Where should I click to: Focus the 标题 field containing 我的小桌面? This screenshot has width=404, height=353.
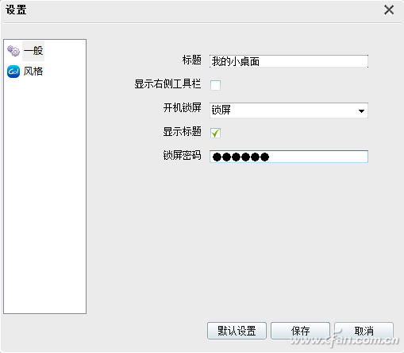pos(289,61)
